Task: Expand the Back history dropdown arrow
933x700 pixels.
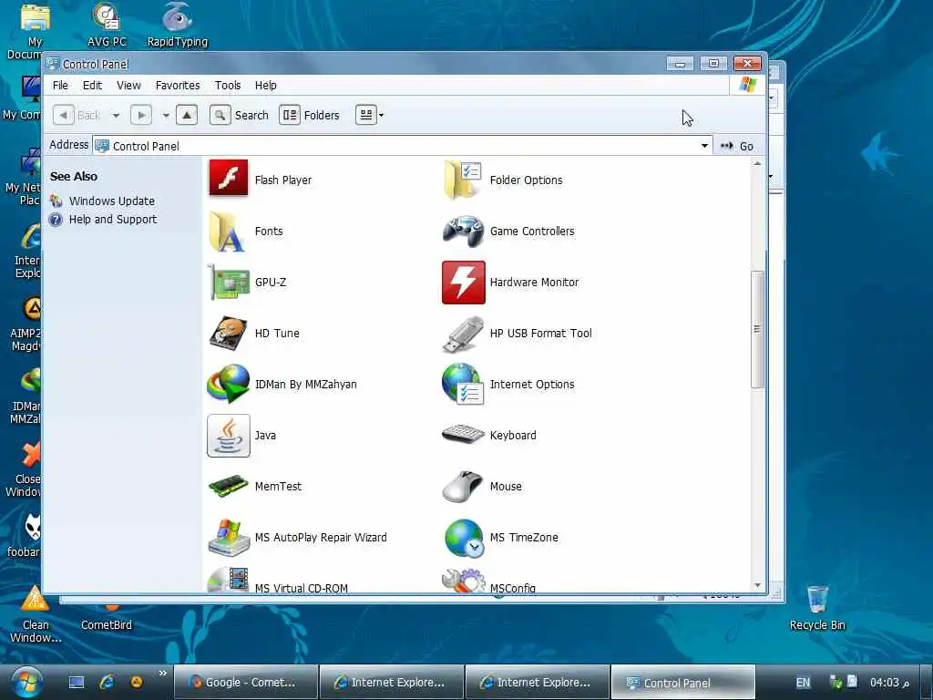Action: coord(116,116)
